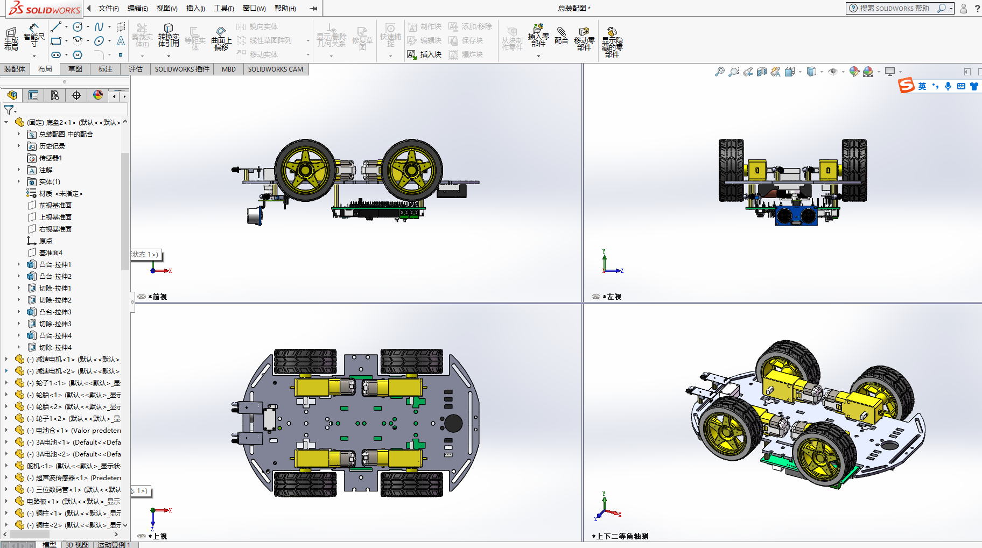This screenshot has width=982, height=548.
Task: Select the Polygon sketch tool
Action: (78, 55)
